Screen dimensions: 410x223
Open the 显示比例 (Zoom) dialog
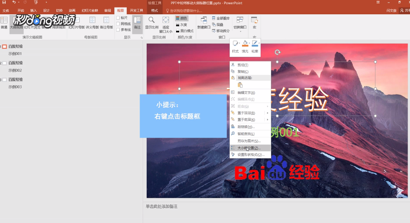152,23
